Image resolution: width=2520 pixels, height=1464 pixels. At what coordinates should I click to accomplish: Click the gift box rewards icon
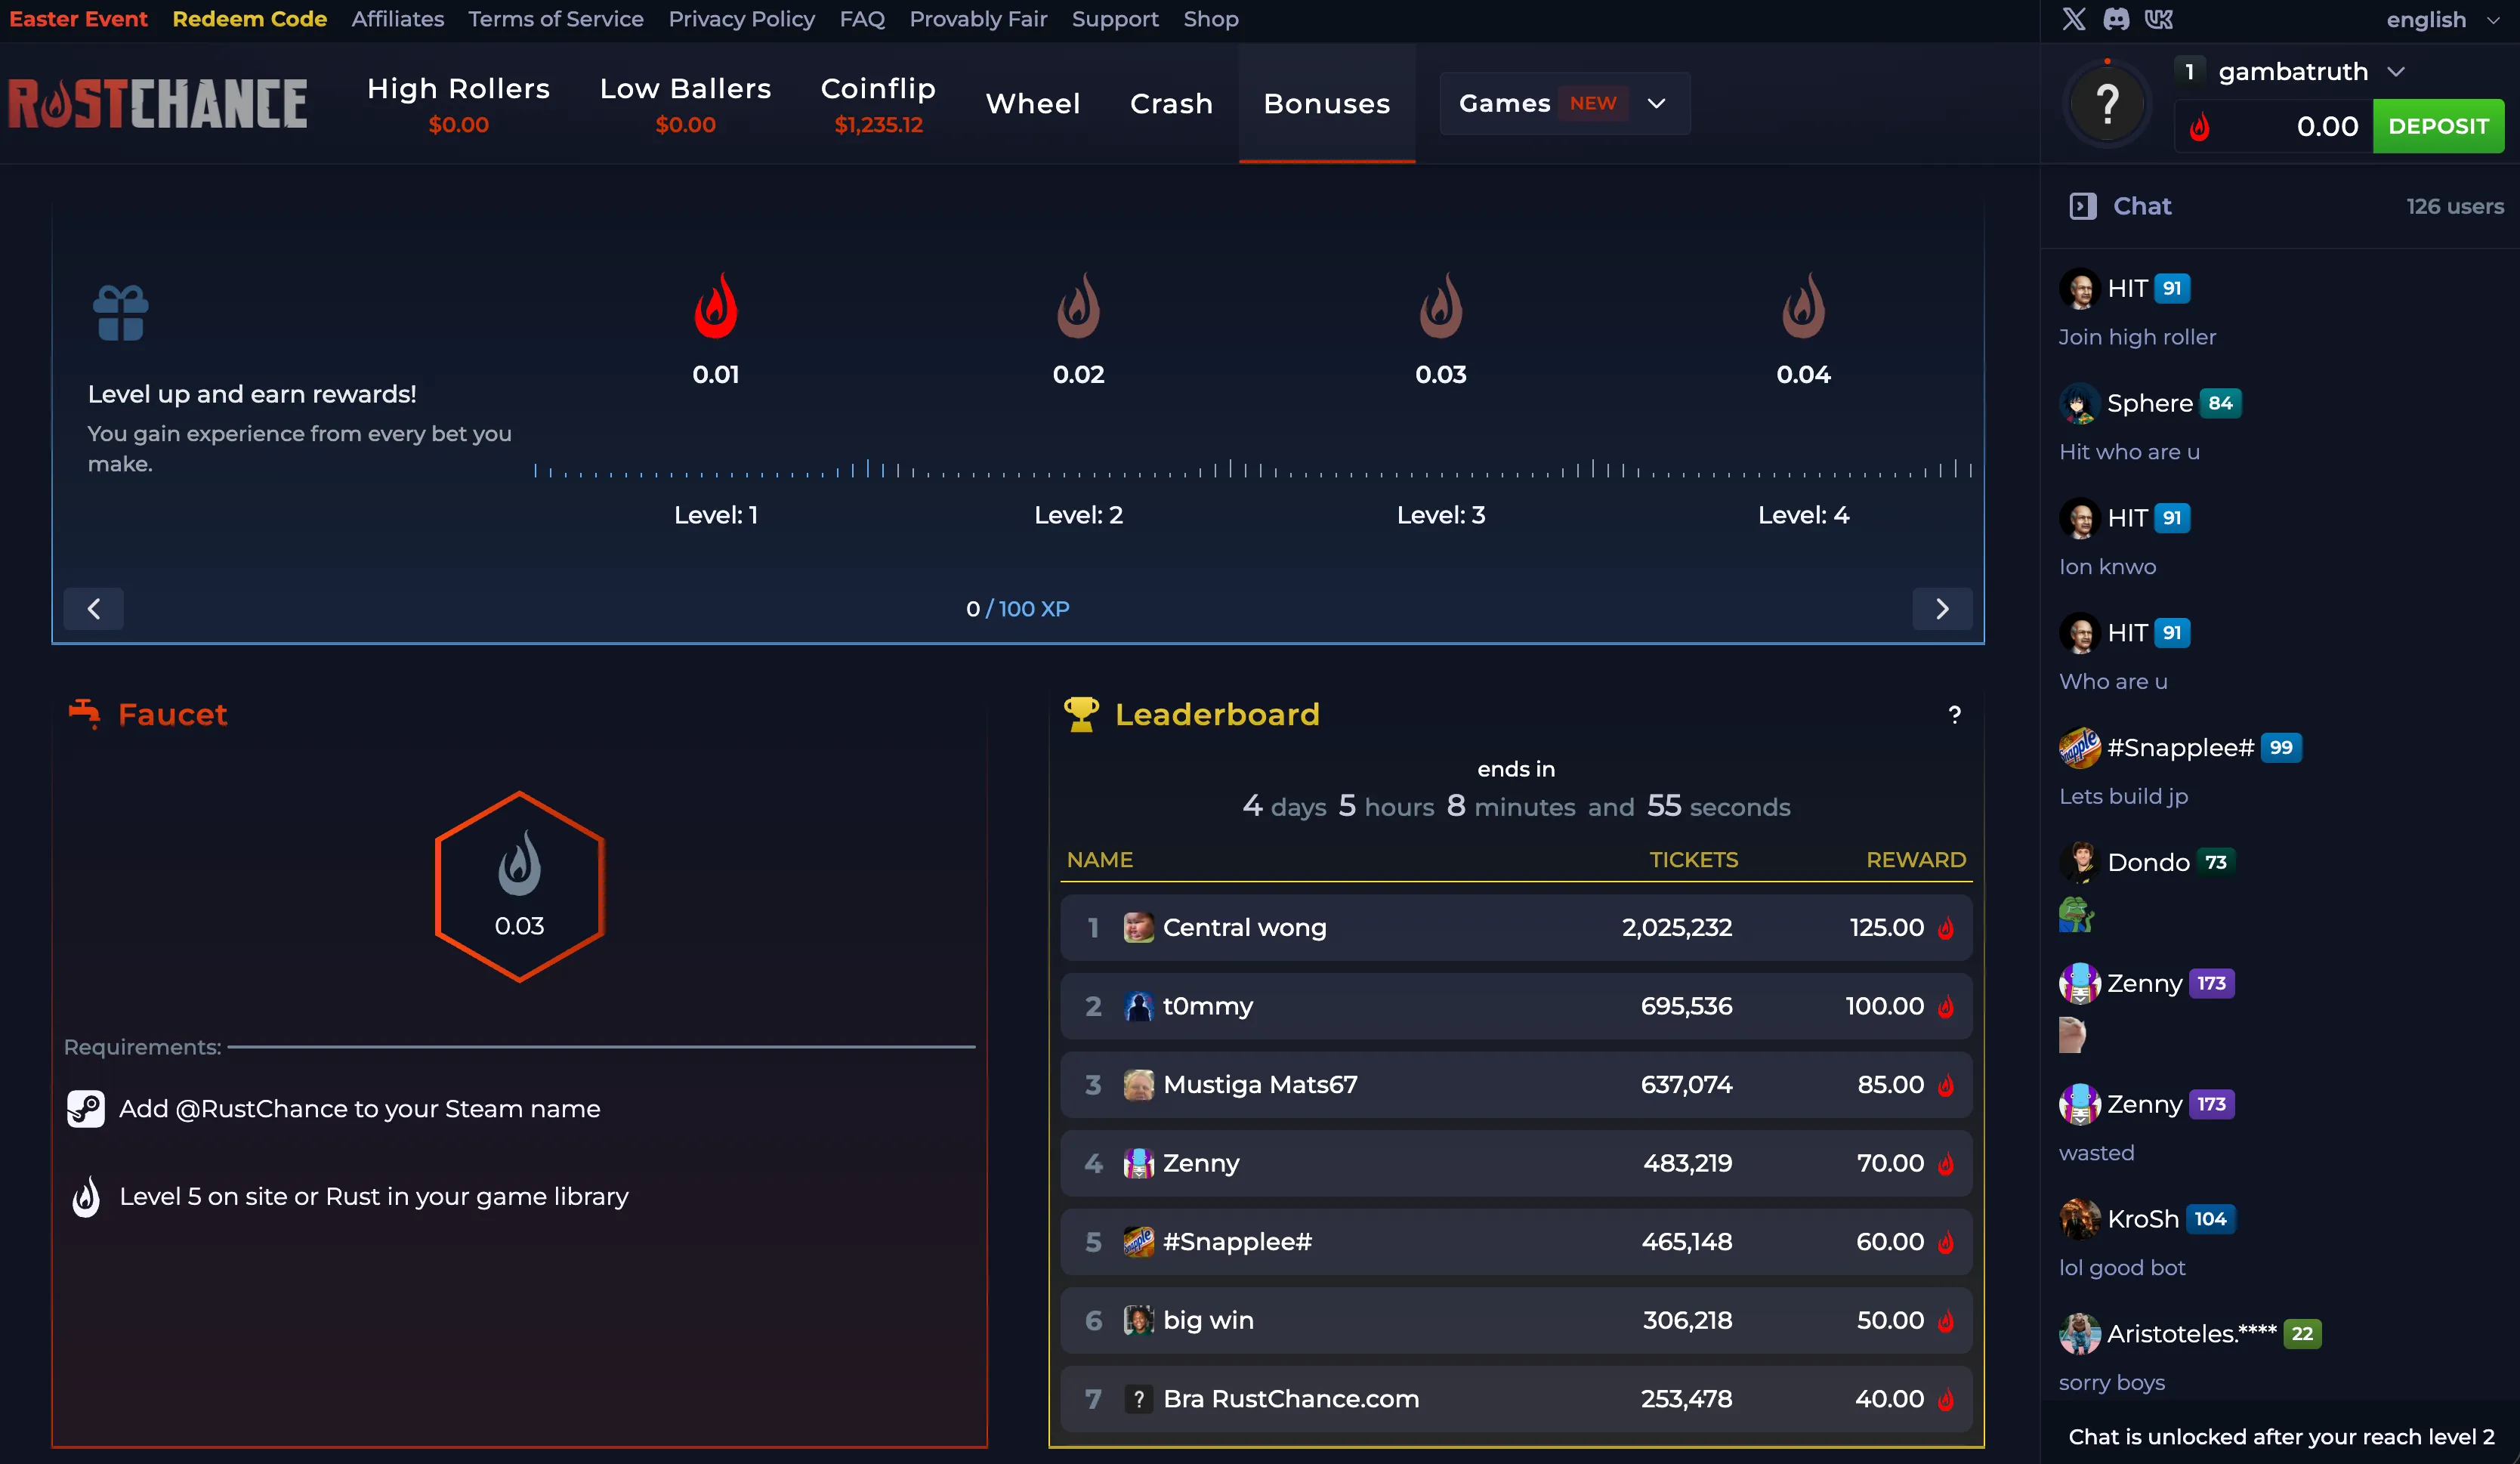click(x=121, y=313)
